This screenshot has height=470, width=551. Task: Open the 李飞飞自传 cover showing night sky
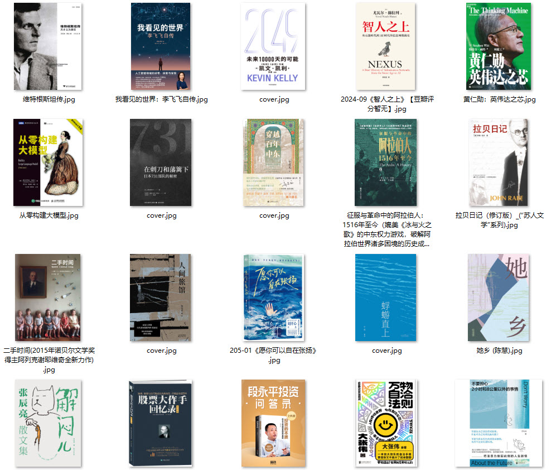(x=160, y=46)
